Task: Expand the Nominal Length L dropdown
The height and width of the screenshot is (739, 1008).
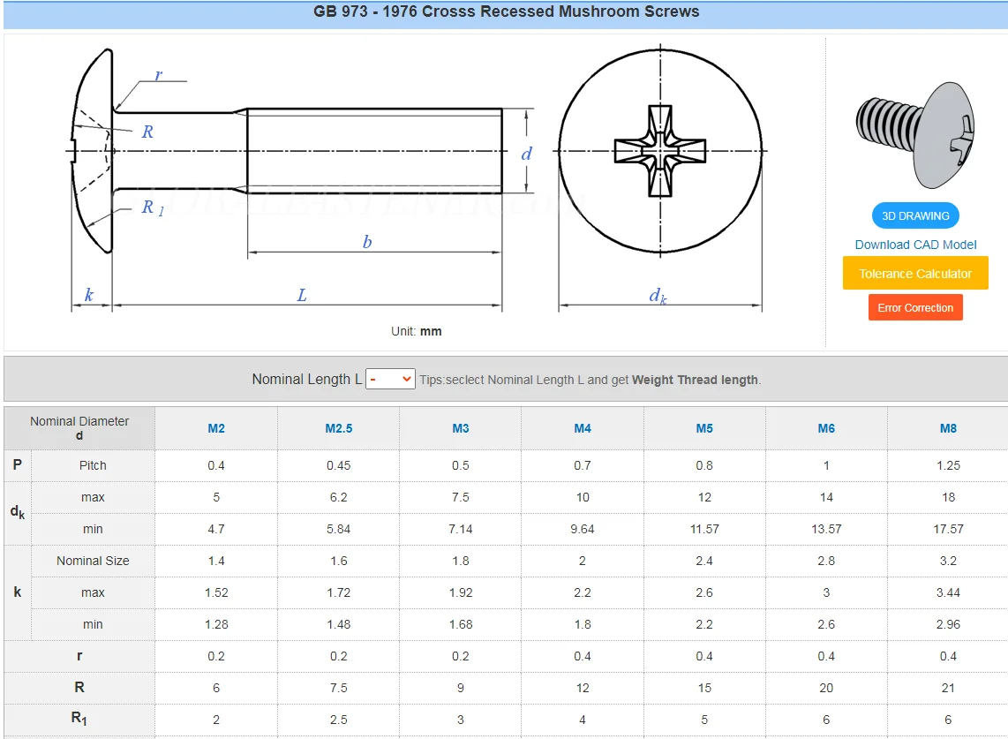Action: pos(390,379)
